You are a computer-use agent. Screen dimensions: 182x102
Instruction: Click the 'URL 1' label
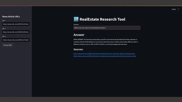4,21
